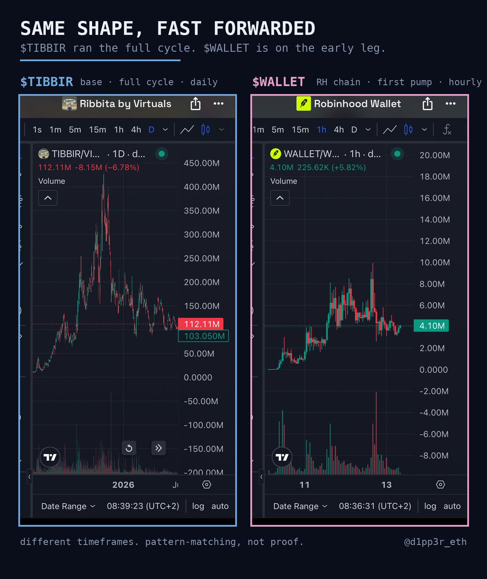Click 103.050M outlined price label
Image resolution: width=487 pixels, height=579 pixels.
203,336
